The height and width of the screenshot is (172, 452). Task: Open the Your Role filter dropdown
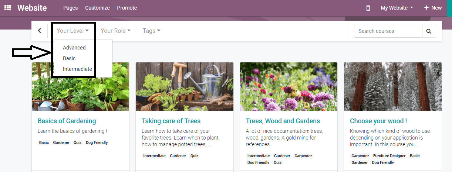pyautogui.click(x=115, y=31)
